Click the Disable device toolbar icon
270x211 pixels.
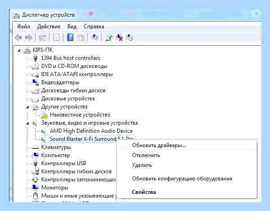[129, 37]
